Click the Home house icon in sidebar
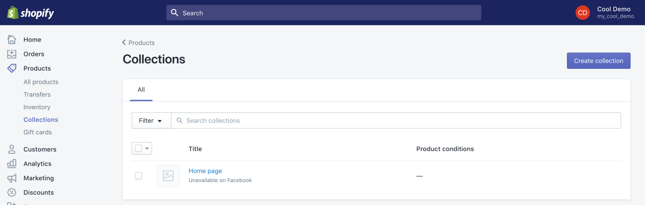Image resolution: width=645 pixels, height=205 pixels. coord(12,40)
